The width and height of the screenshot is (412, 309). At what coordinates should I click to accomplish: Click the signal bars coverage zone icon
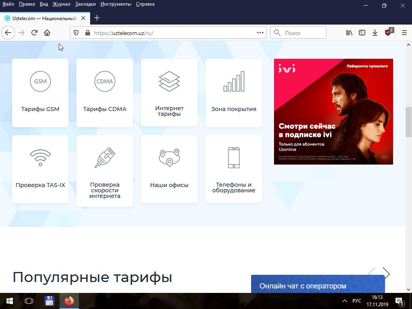point(234,81)
